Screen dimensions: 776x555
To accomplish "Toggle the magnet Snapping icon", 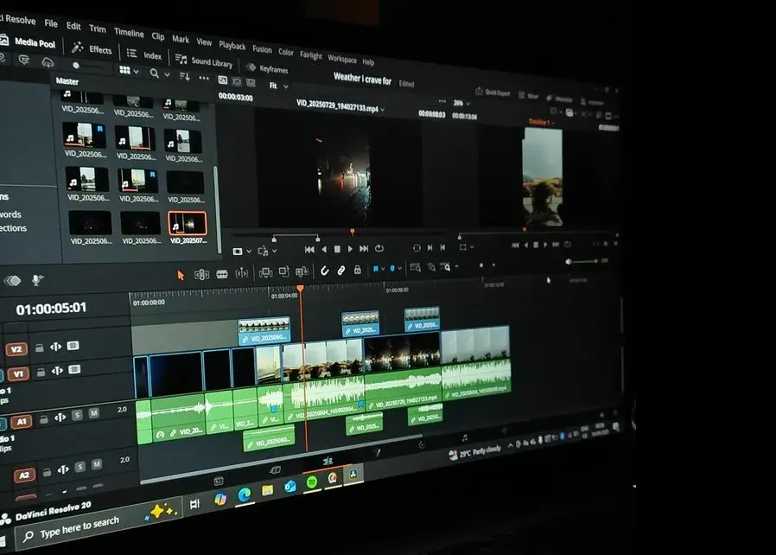I will pos(324,271).
